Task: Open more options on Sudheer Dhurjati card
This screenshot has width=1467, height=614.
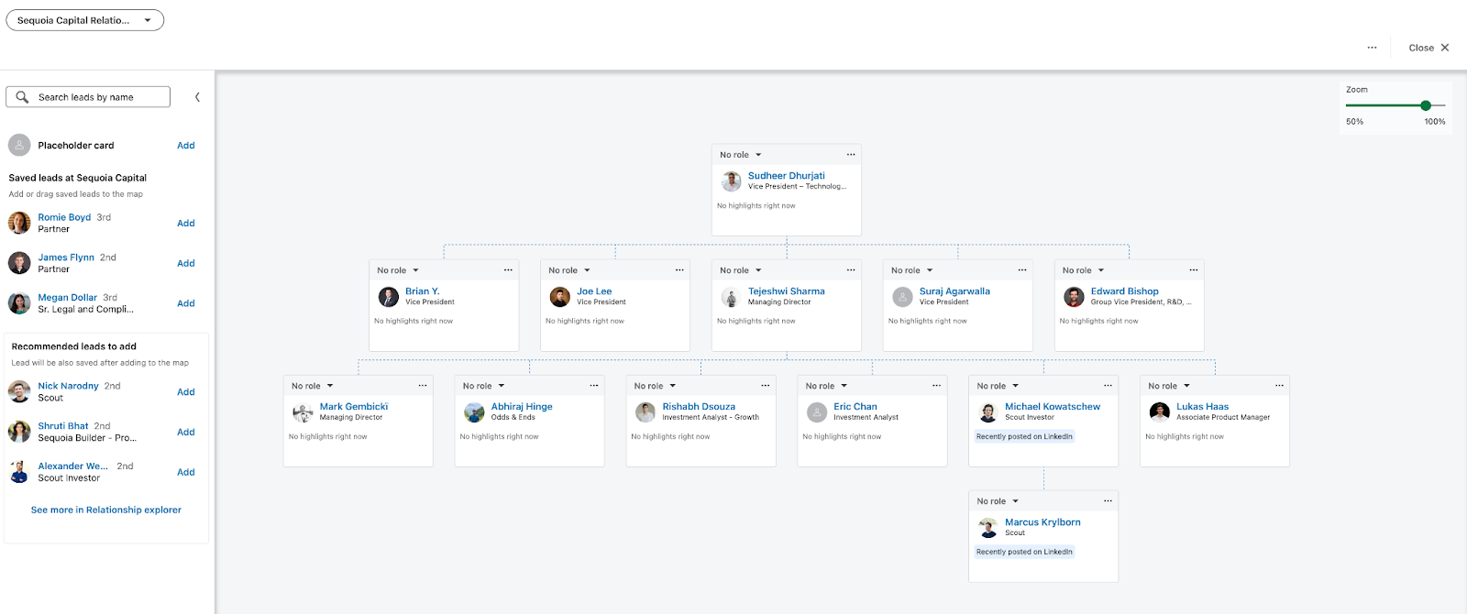Action: [x=851, y=155]
